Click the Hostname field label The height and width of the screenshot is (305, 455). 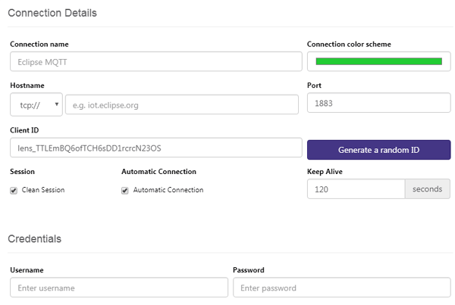pos(28,86)
